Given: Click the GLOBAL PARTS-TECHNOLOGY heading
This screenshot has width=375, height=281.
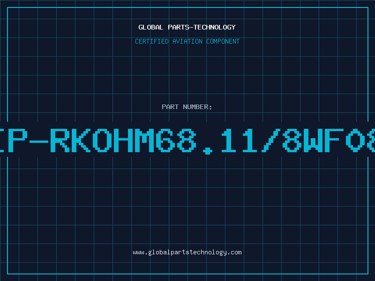Looking at the screenshot, I should coord(187,27).
